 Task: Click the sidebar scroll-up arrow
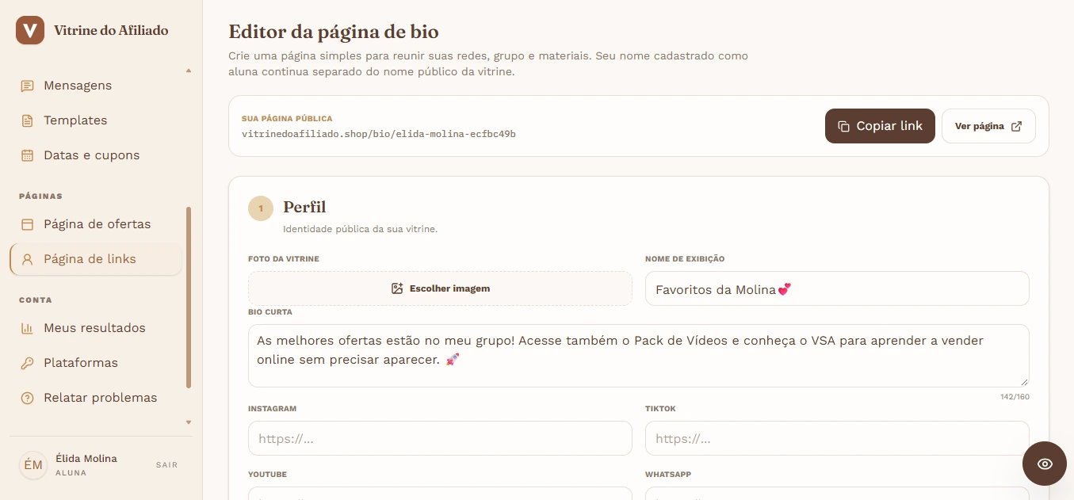(189, 71)
